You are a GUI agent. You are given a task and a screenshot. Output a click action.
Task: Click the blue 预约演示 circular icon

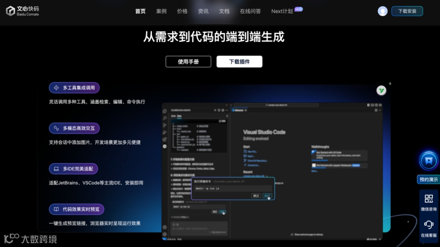(429, 161)
